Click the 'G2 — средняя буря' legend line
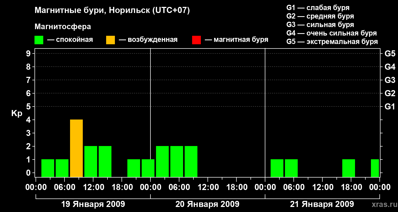This screenshot has width=398, height=212. click(x=320, y=16)
